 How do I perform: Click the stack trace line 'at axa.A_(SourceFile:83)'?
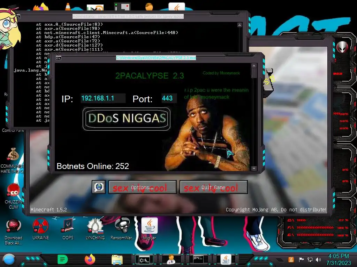pos(69,24)
